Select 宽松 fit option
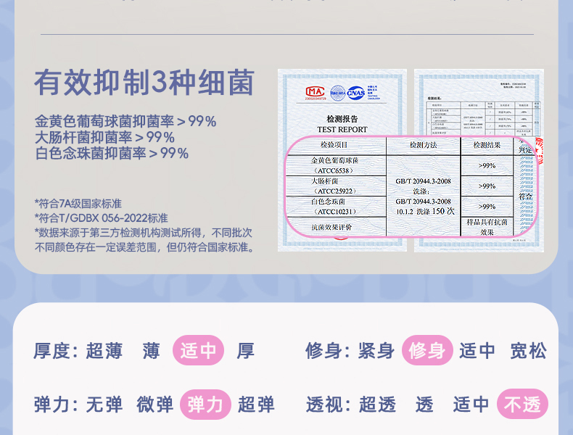 [529, 351]
